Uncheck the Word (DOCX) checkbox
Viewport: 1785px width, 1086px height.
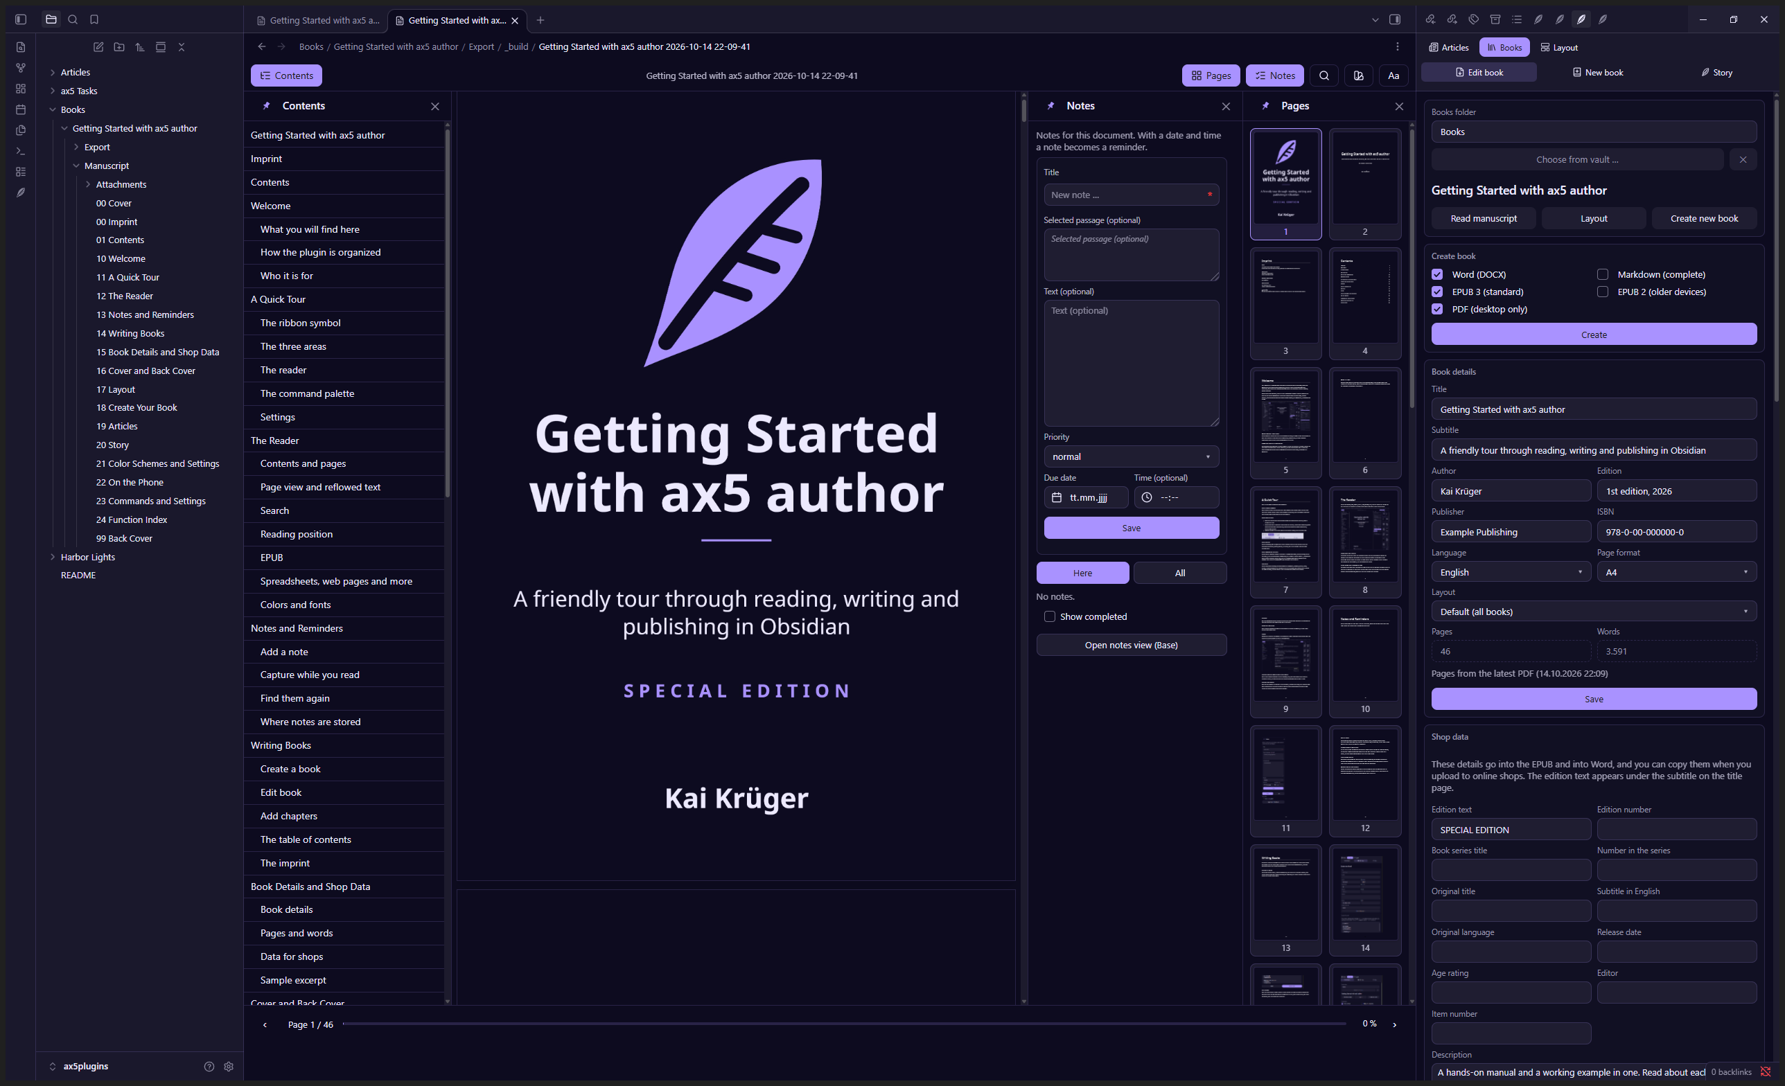point(1437,274)
